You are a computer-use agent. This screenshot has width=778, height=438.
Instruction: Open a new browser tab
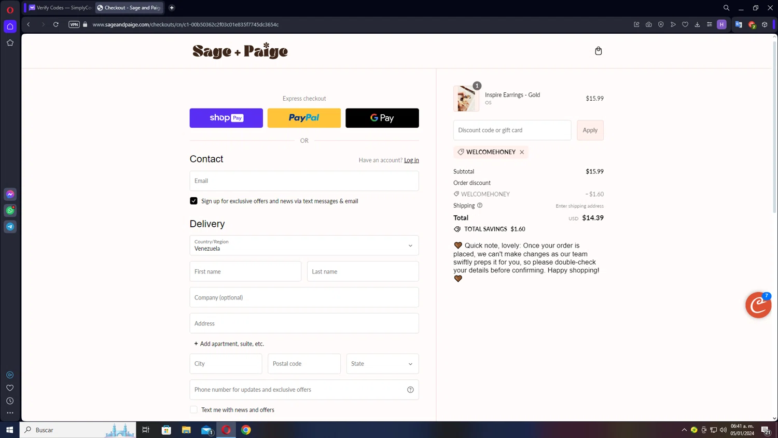(x=172, y=8)
